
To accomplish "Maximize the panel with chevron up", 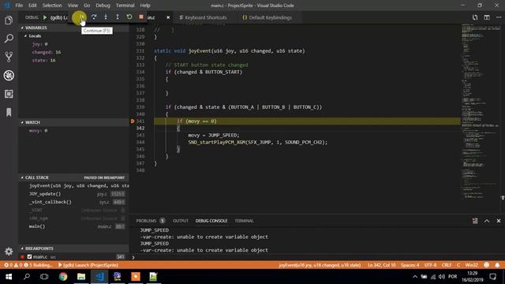I will [487, 221].
